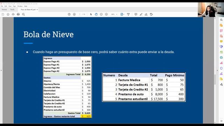Screen dimensions: 224x126
Task: Zoom out with minus circle
Action: tap(101, 14)
